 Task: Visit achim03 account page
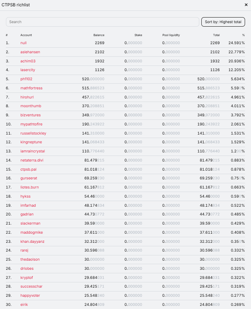[x=28, y=61]
